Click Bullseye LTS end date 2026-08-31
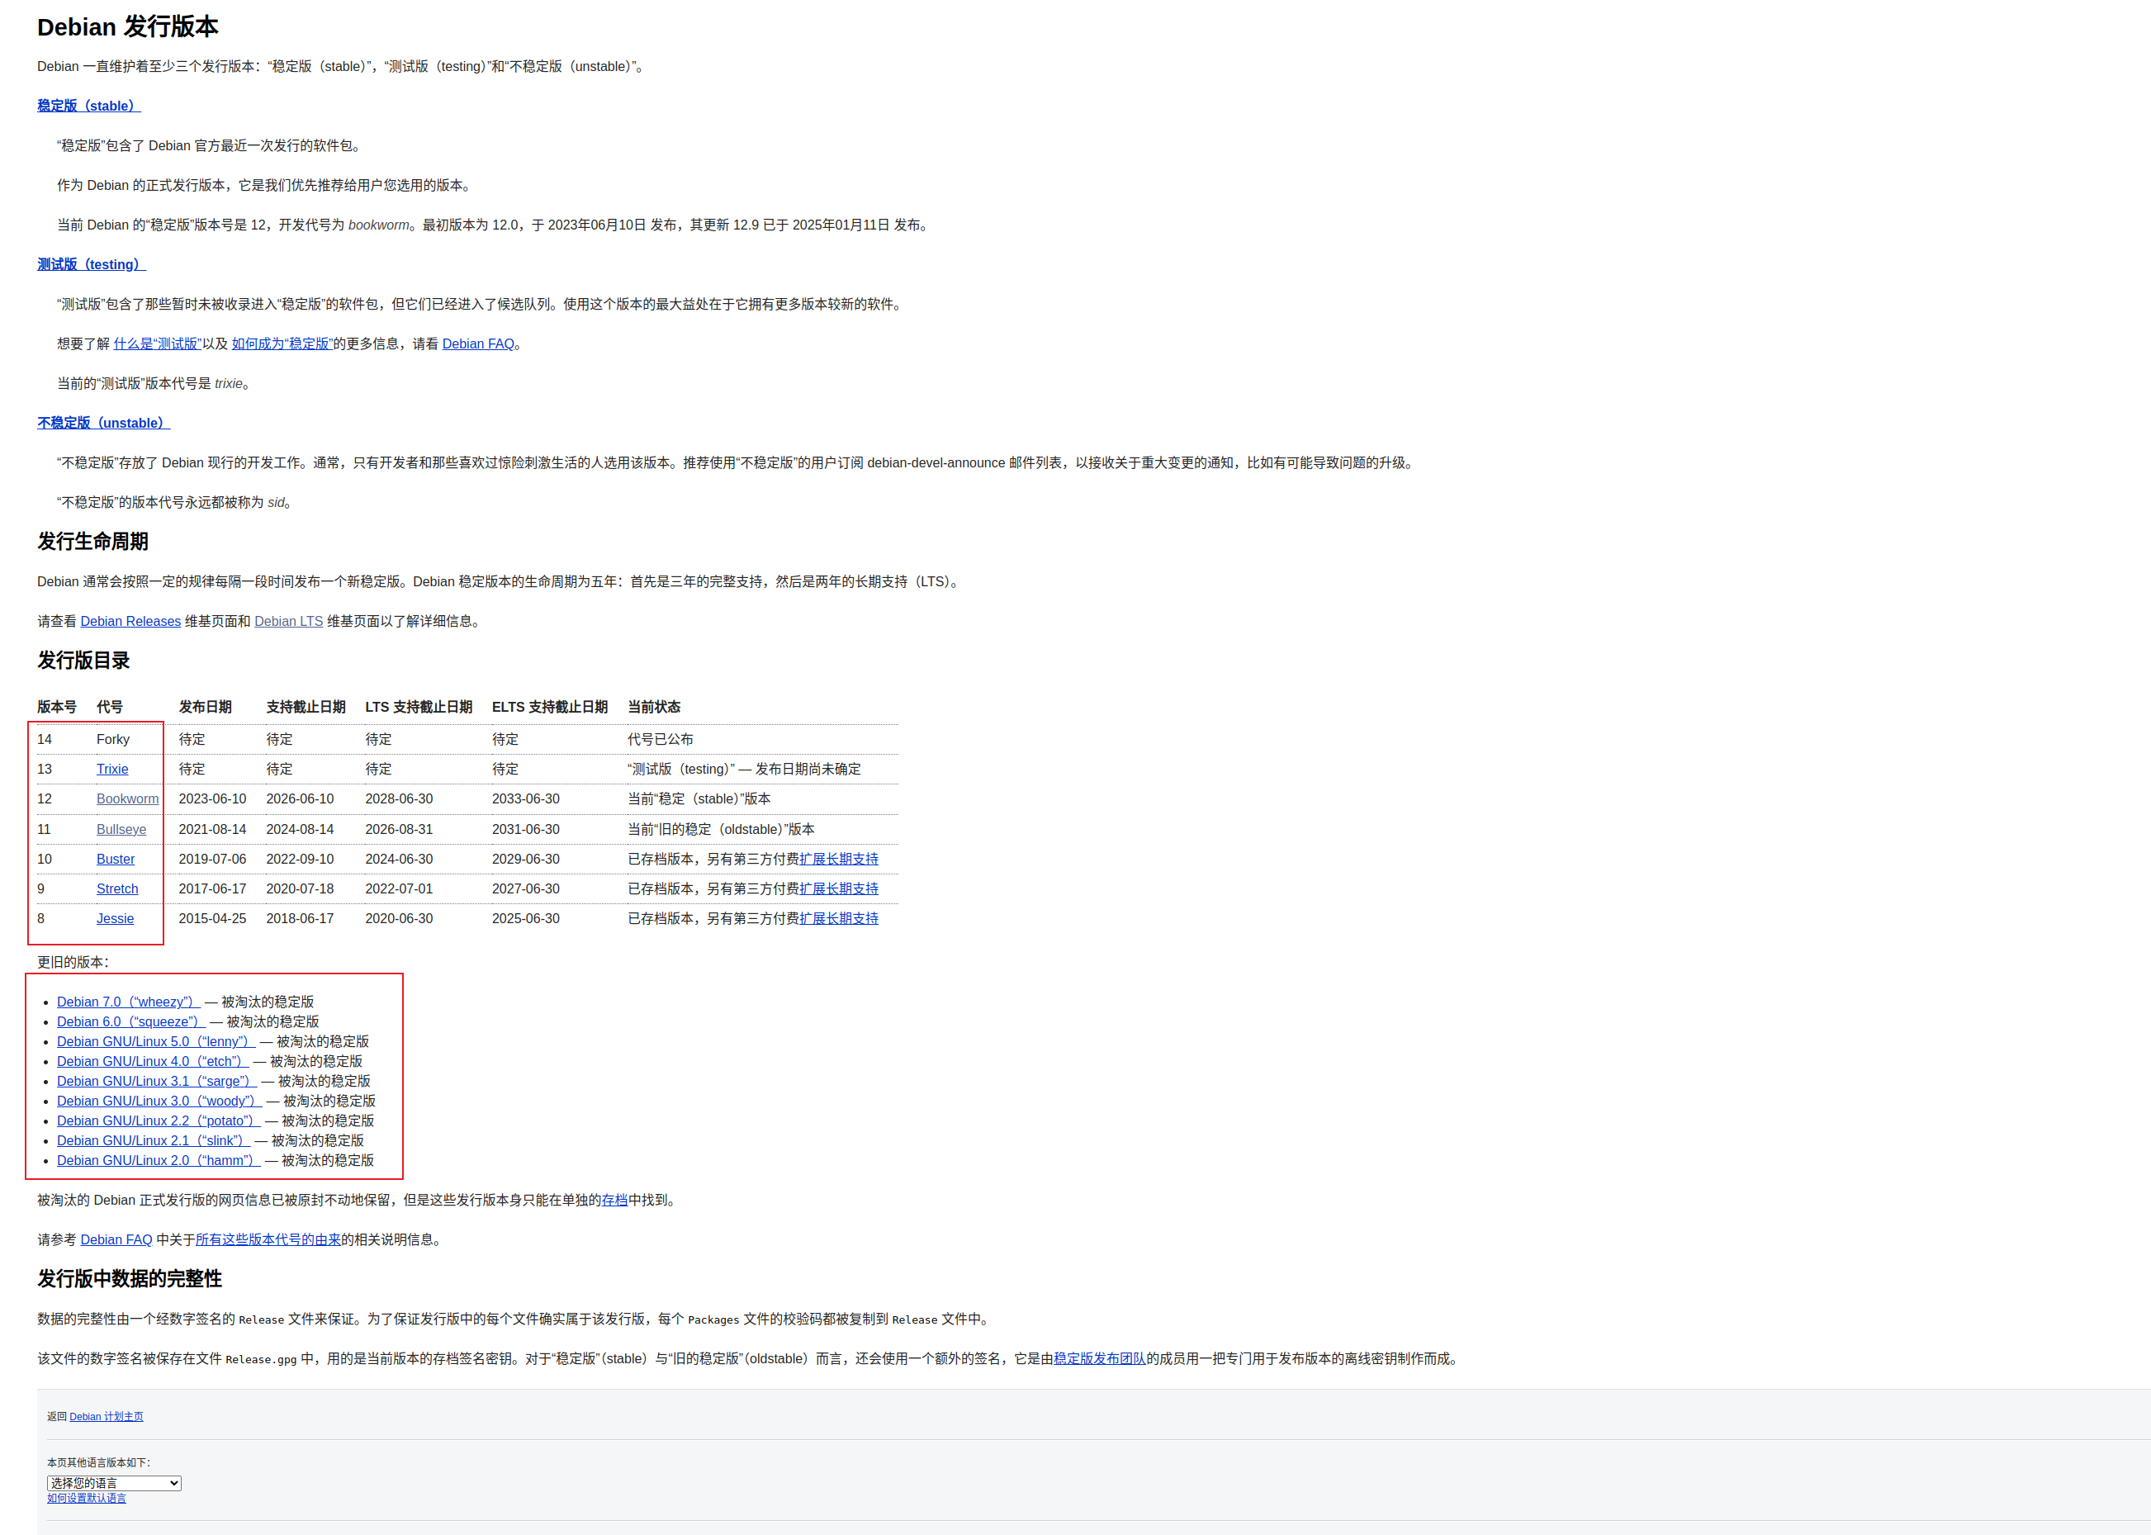 400,829
